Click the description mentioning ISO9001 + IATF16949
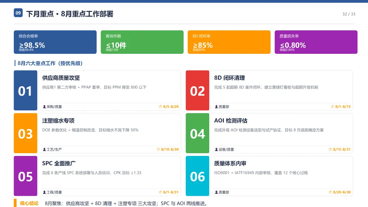The height and width of the screenshot is (207, 368). [x=261, y=173]
